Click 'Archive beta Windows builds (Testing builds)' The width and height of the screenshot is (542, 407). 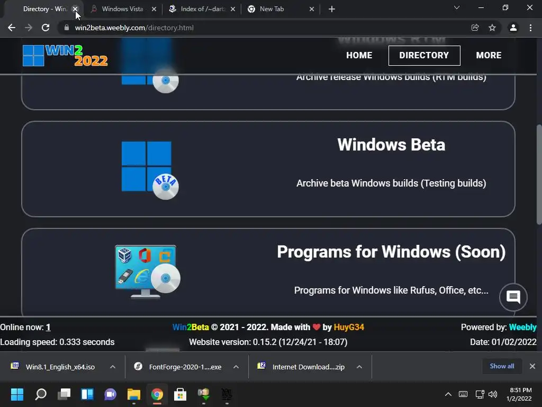(391, 183)
